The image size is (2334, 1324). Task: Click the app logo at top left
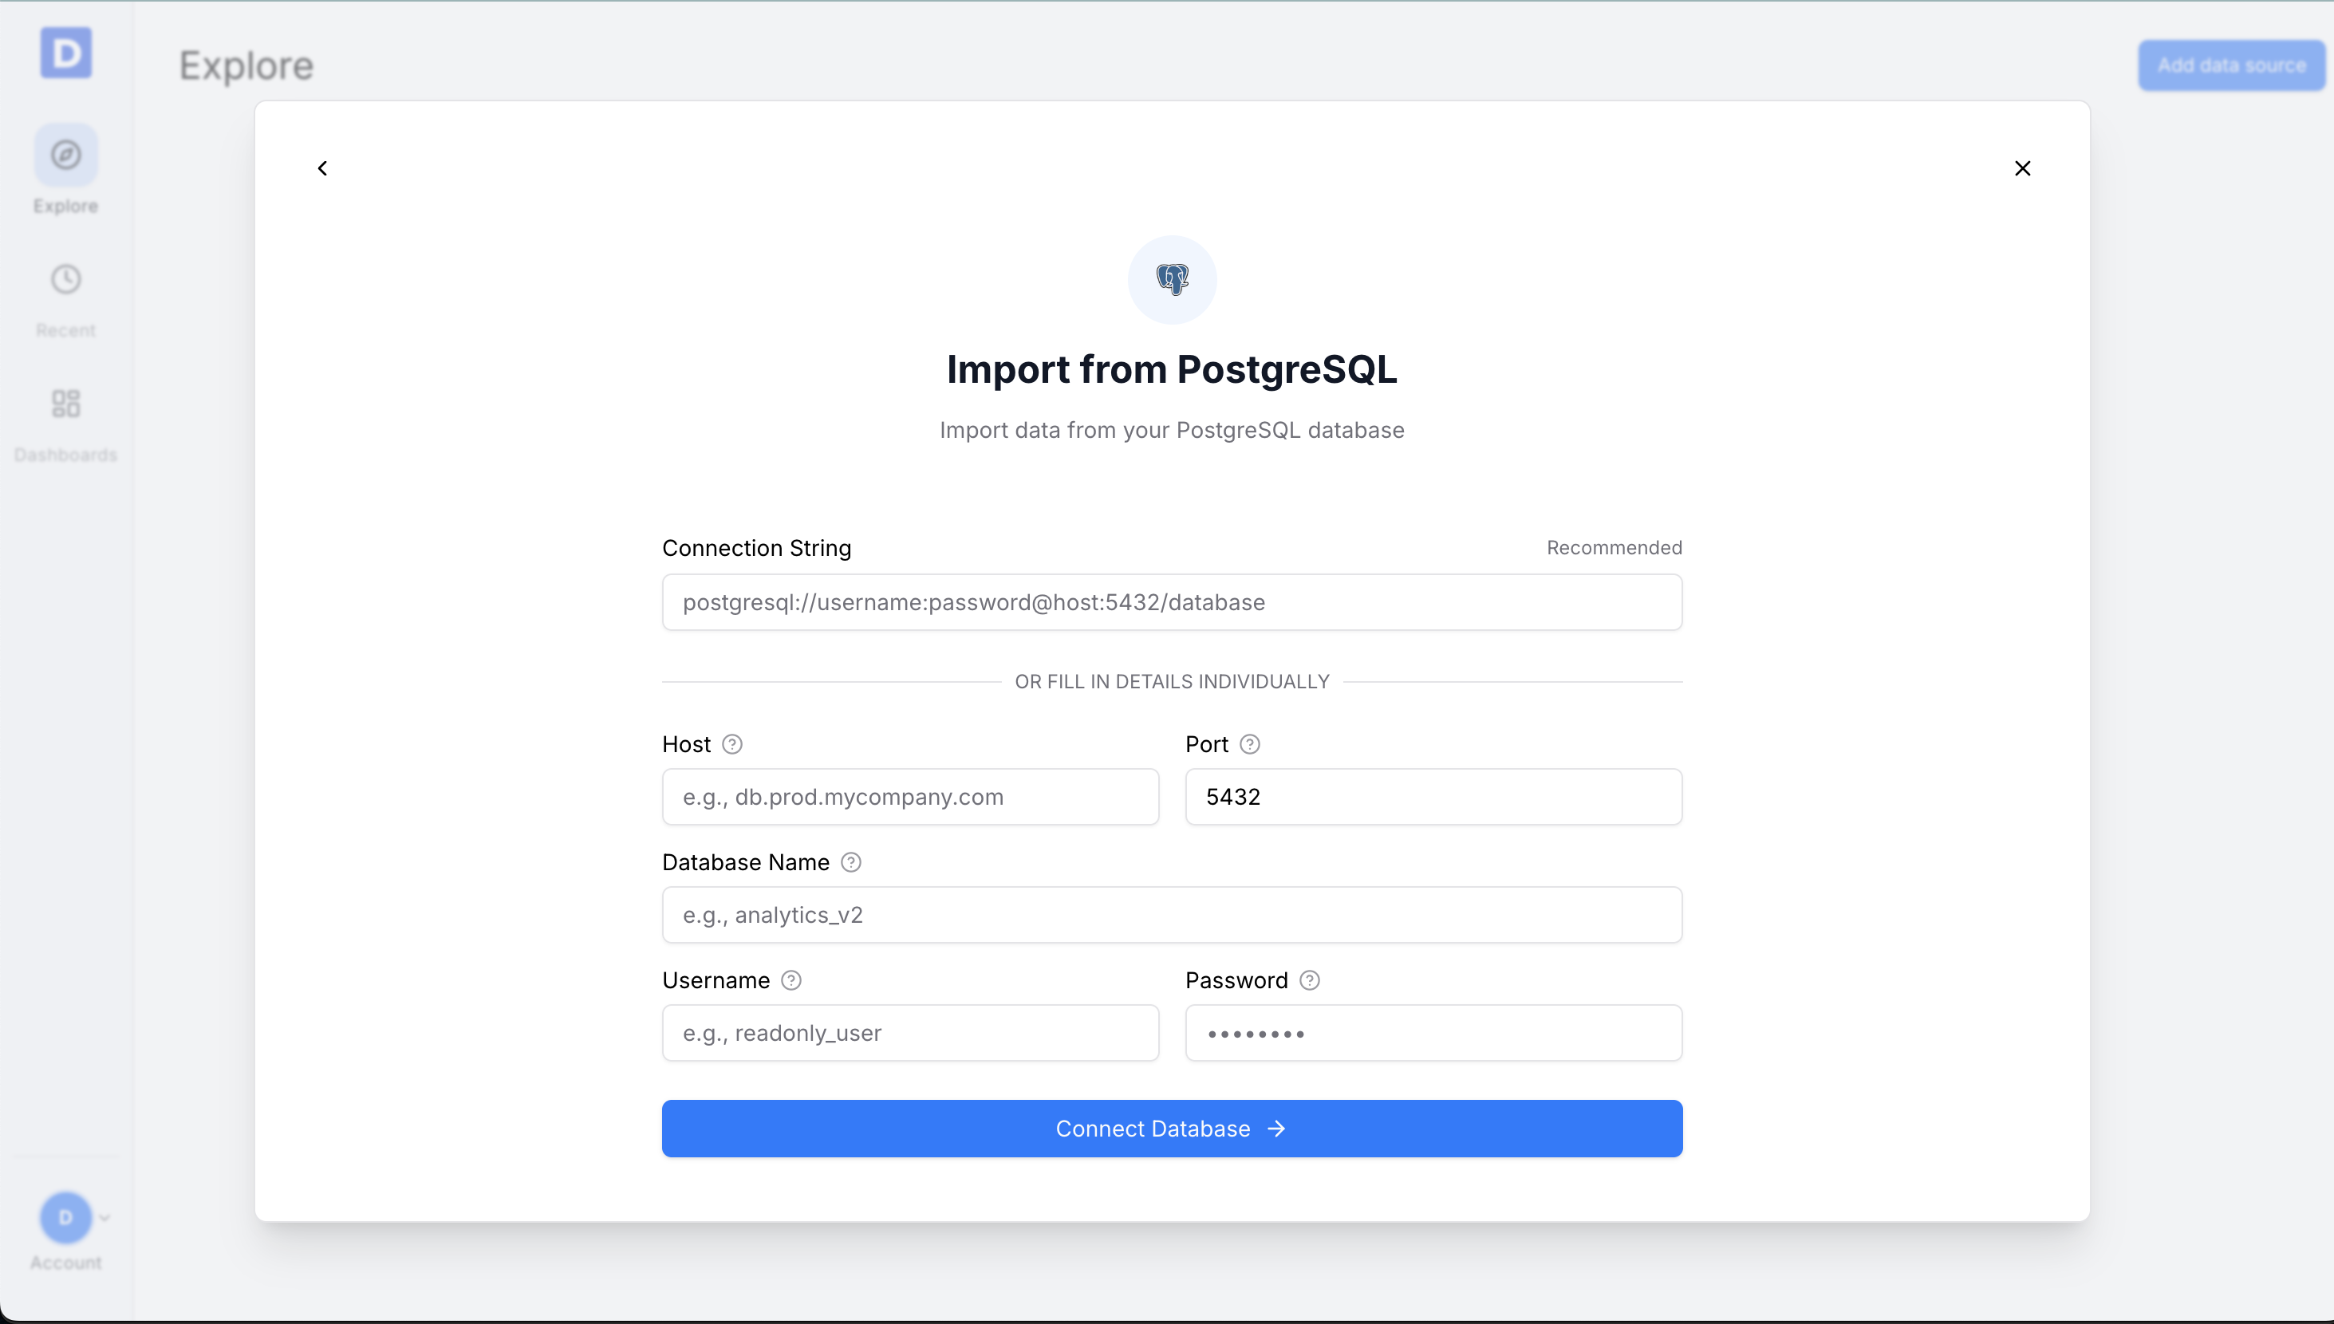point(65,53)
